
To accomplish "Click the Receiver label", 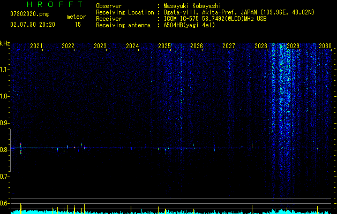I will [109, 19].
